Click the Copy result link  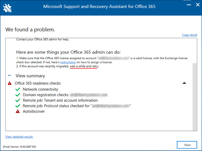pos(190,35)
